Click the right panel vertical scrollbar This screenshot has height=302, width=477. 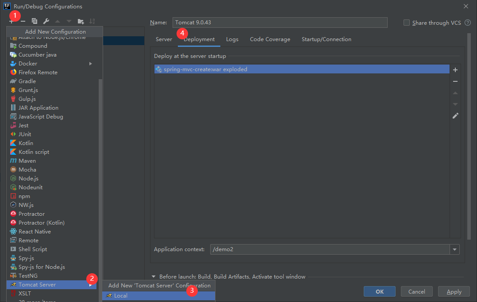point(469,137)
